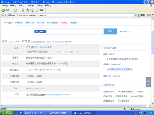
Task: Click the Refresh page icon
Action: [27, 10]
